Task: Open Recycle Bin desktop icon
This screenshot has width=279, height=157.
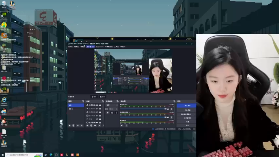Action: 4,4
